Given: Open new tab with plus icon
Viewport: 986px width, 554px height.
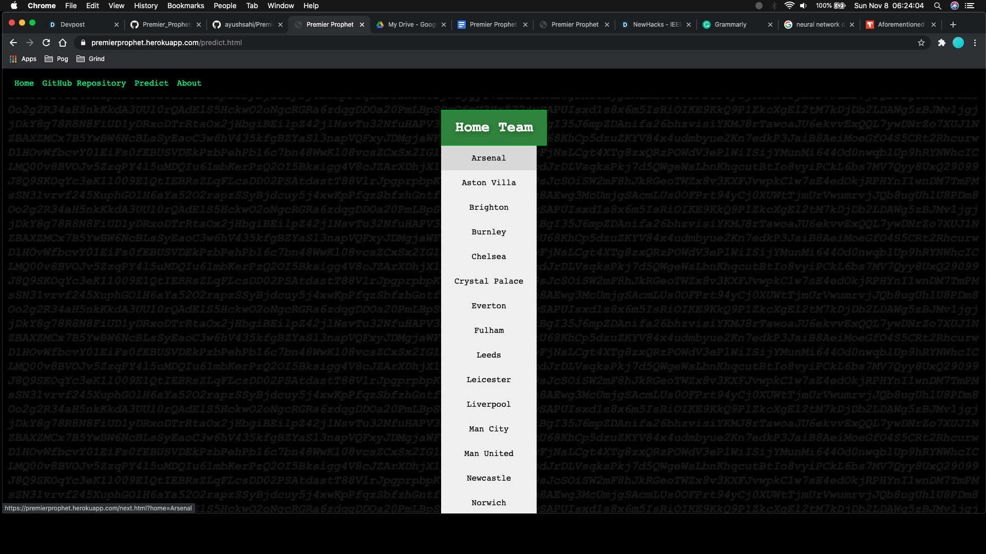Looking at the screenshot, I should click(x=953, y=25).
